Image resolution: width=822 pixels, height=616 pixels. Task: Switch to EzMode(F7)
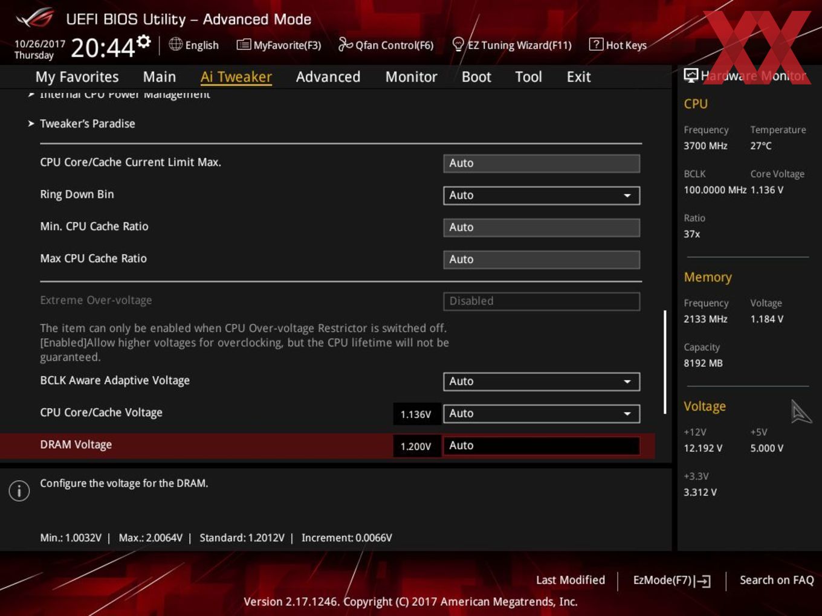click(x=672, y=580)
